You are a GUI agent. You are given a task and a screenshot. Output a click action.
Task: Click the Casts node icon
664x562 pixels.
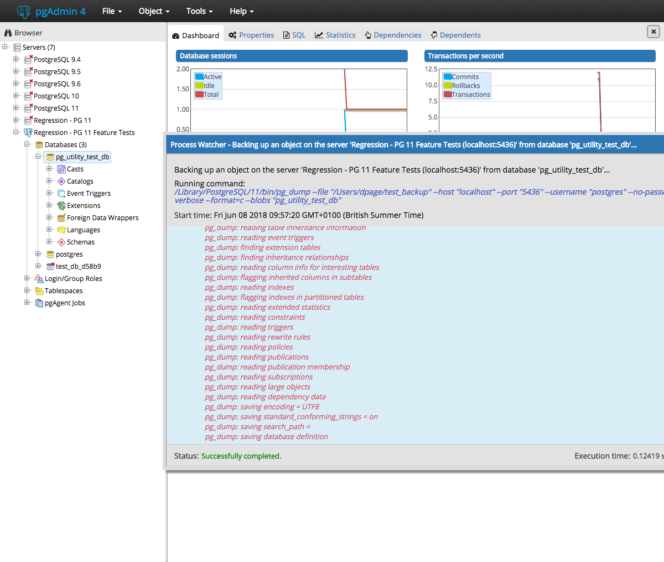tap(61, 169)
